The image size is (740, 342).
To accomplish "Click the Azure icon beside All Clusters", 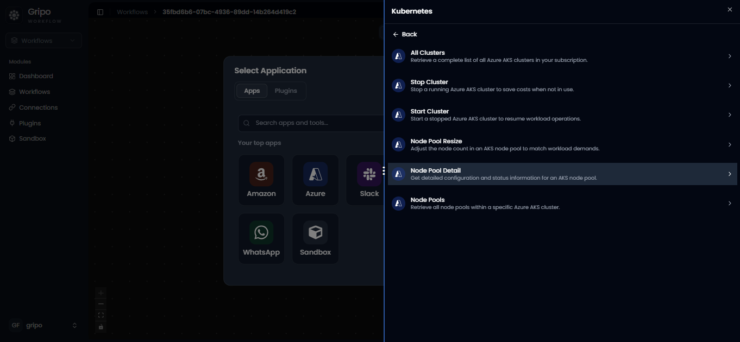I will [399, 56].
